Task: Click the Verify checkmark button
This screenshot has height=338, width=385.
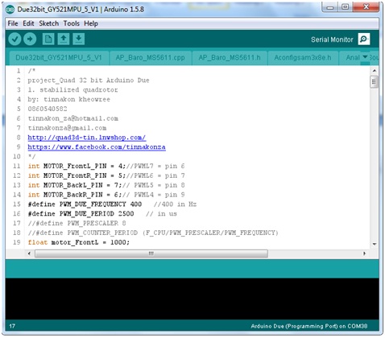Action: pyautogui.click(x=14, y=39)
